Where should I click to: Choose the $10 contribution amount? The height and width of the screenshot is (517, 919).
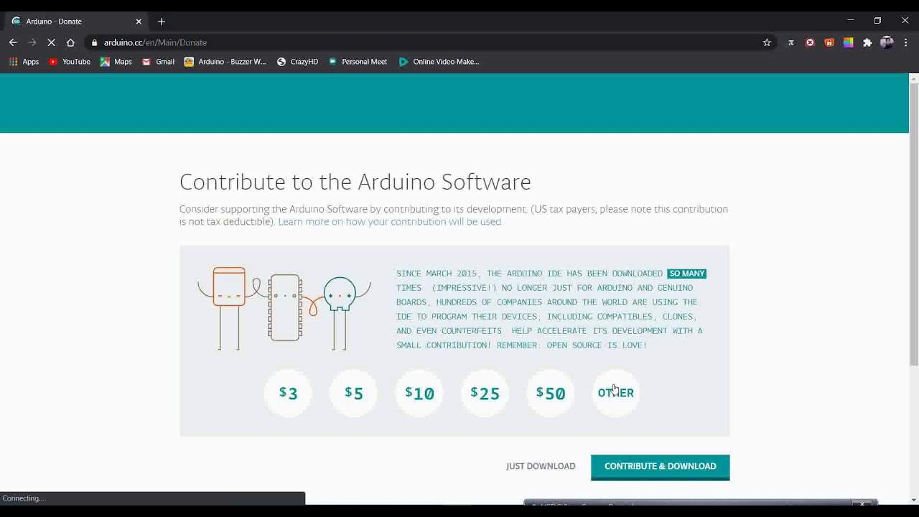(419, 393)
